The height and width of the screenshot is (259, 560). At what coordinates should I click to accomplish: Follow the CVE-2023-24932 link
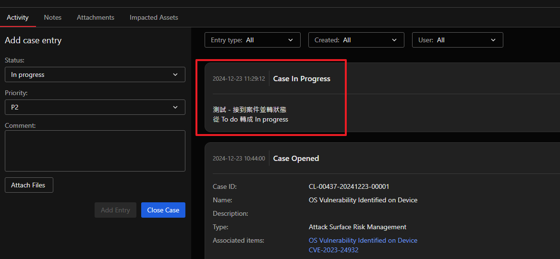333,250
